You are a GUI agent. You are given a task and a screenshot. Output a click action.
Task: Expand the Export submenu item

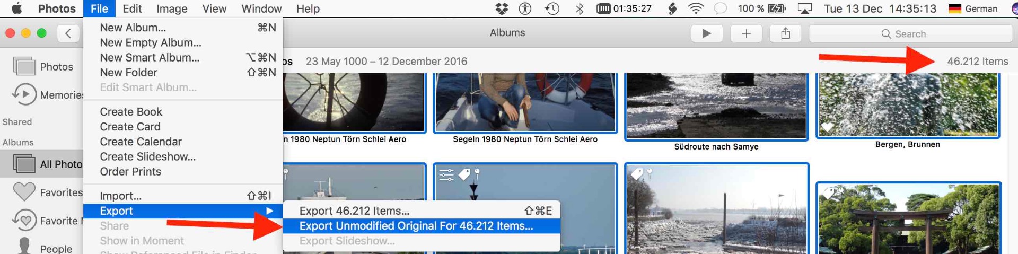tap(183, 211)
